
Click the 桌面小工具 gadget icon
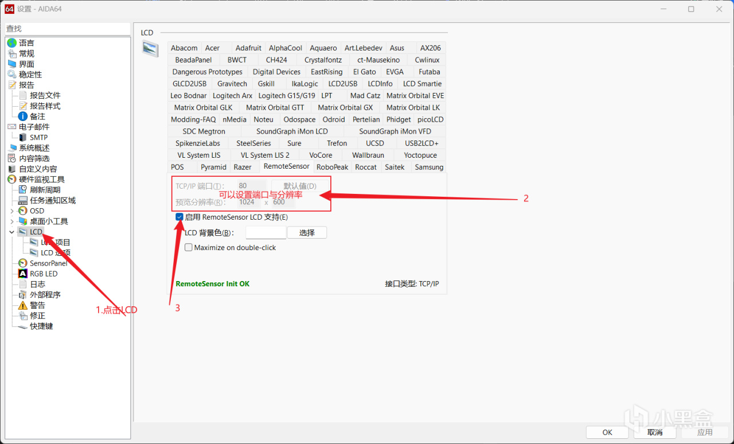point(23,221)
